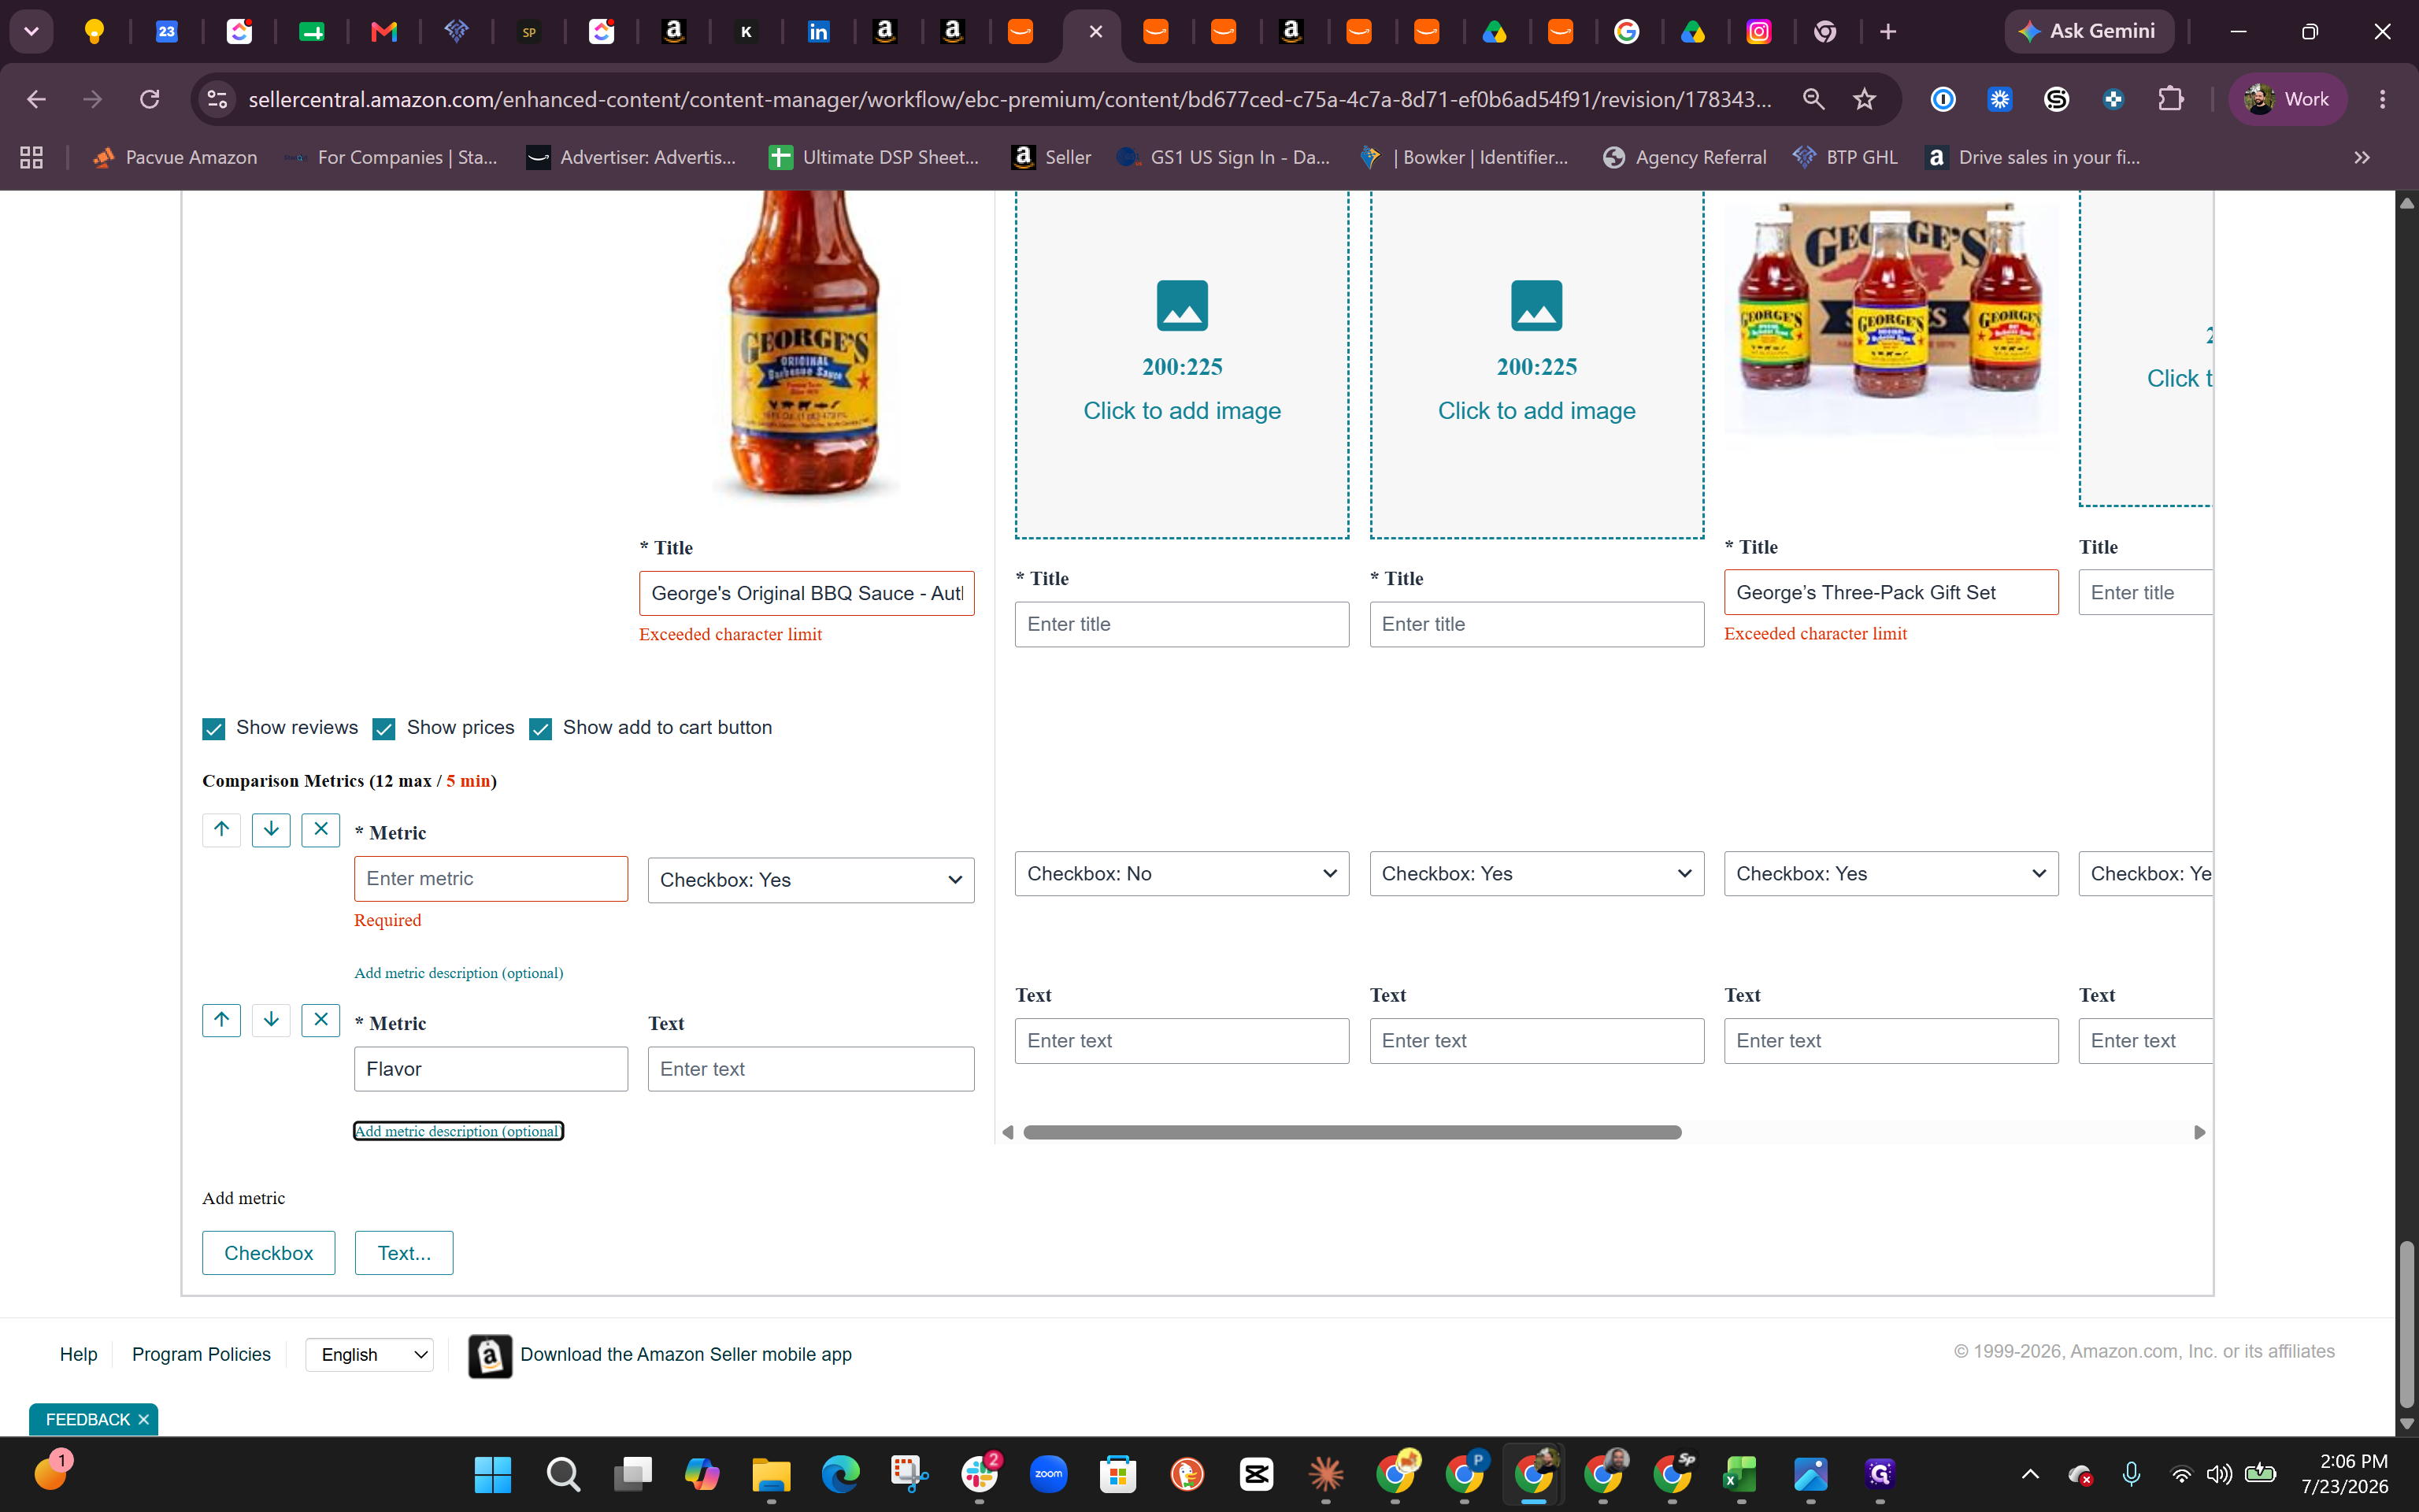Open Windows taskbar Search
This screenshot has width=2419, height=1512.
(563, 1474)
